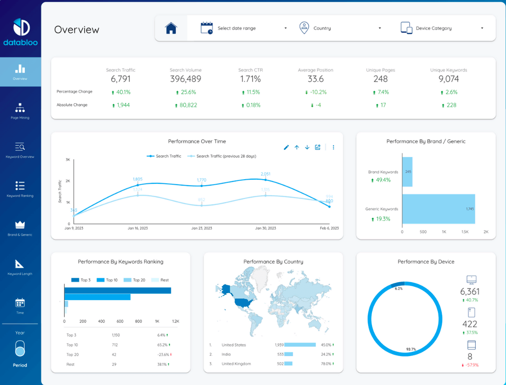The width and height of the screenshot is (506, 385).
Task: Open the chart's three-dot more options menu
Action: 333,147
